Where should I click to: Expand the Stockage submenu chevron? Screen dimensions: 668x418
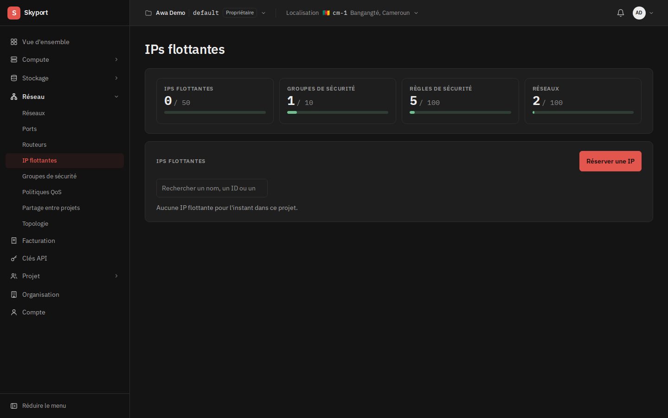click(x=116, y=78)
